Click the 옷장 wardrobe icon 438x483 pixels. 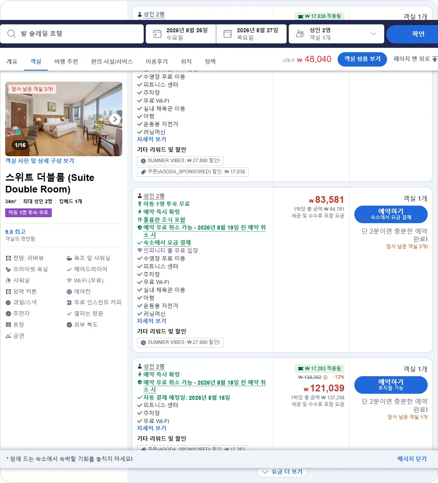point(8,325)
